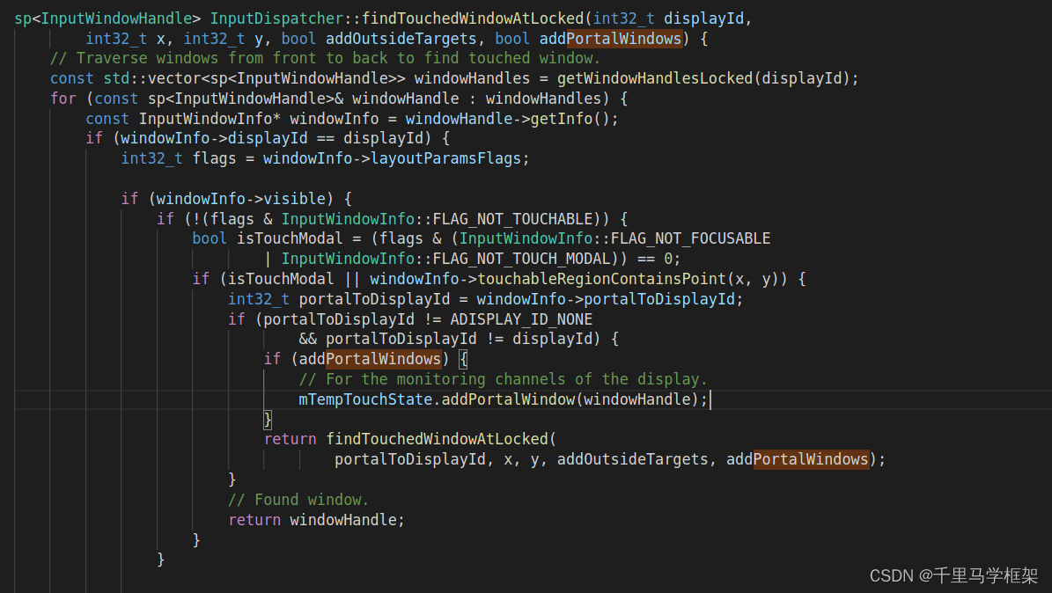This screenshot has width=1052, height=593.
Task: Click addOutsideTargets in the function signature
Action: [401, 39]
